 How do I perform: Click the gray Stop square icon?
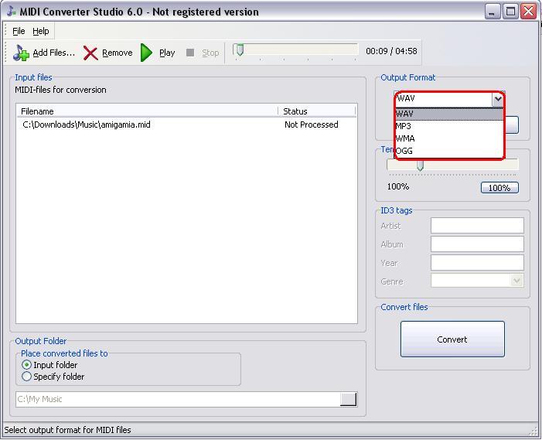[189, 53]
